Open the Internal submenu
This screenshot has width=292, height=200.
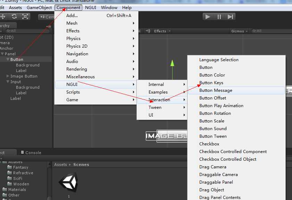coord(162,84)
